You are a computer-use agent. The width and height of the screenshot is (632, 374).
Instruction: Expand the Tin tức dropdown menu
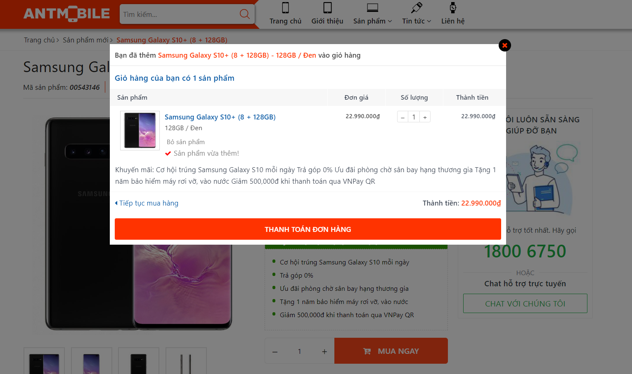tap(417, 21)
